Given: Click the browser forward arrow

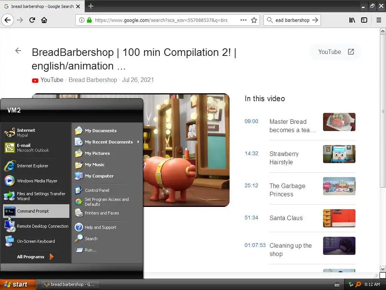Looking at the screenshot, I should [x=20, y=20].
